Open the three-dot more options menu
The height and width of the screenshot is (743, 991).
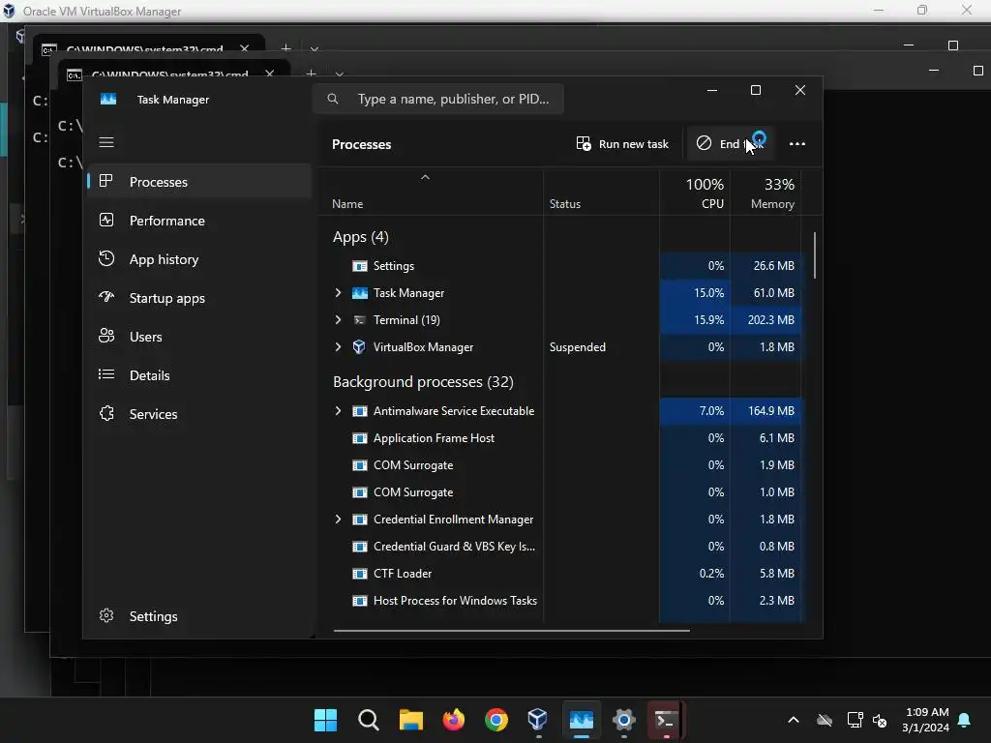(797, 144)
